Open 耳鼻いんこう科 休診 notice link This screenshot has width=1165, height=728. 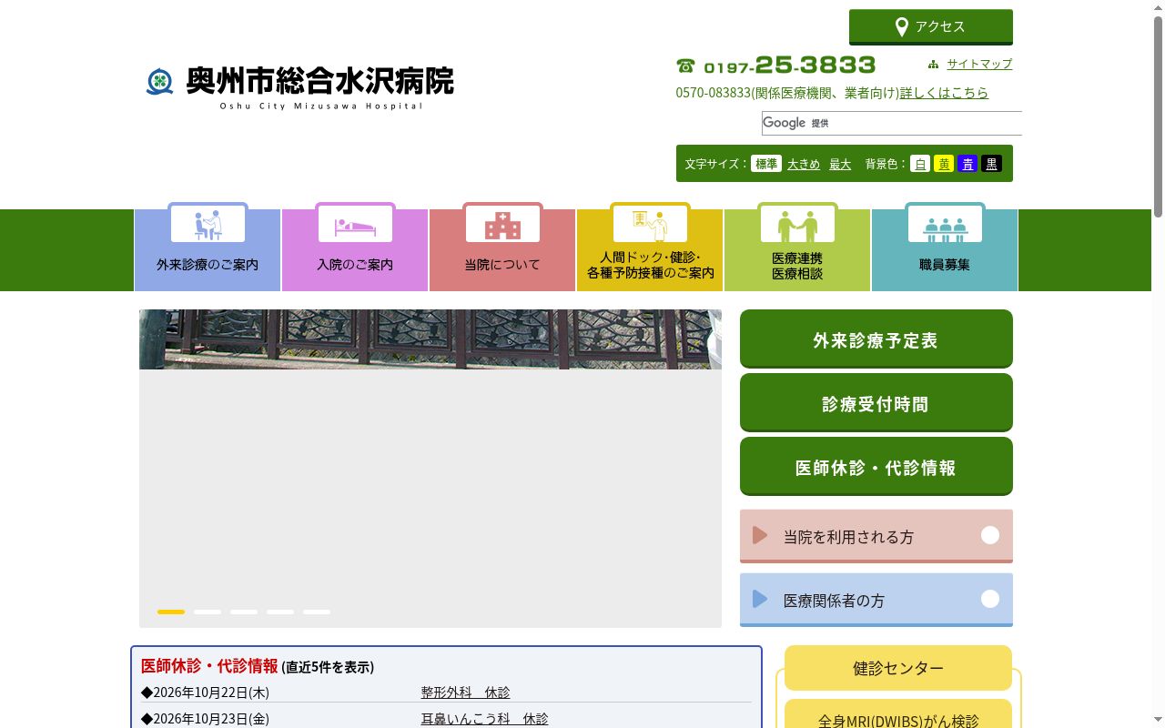[484, 719]
